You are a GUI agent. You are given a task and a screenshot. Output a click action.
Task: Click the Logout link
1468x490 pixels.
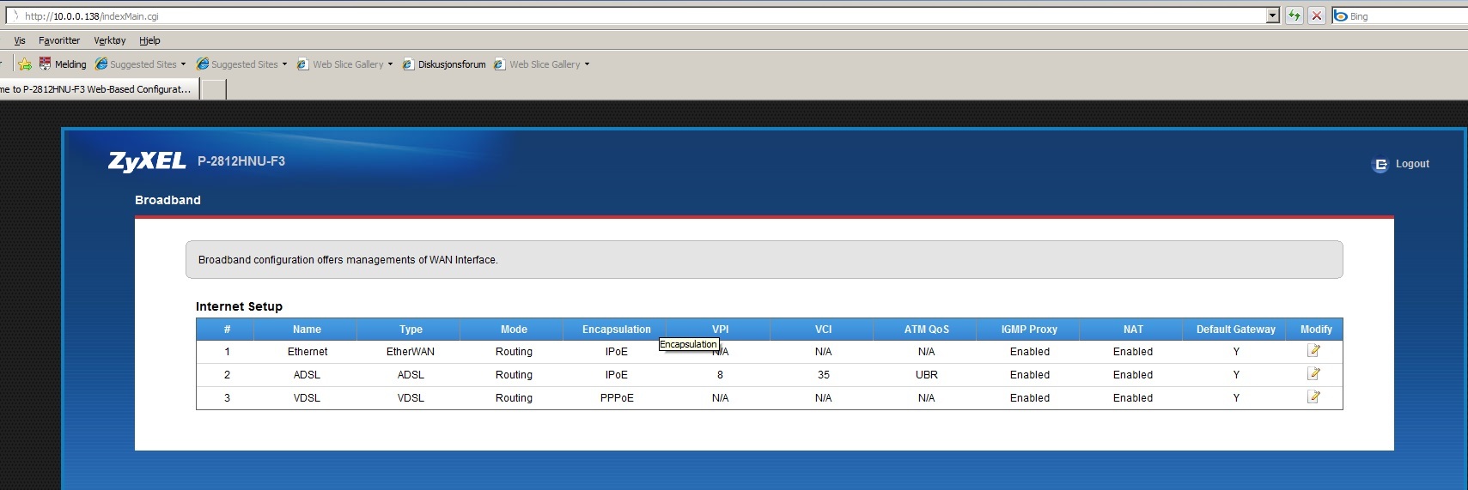coord(1412,164)
